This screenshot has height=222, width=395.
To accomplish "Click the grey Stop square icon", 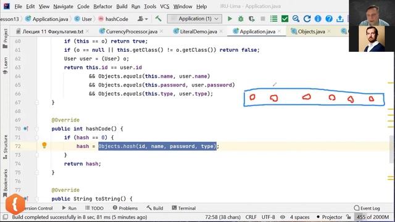I will tap(263, 18).
